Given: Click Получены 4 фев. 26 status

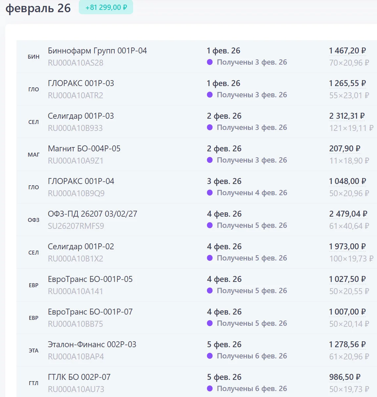Looking at the screenshot, I should click(x=252, y=193).
